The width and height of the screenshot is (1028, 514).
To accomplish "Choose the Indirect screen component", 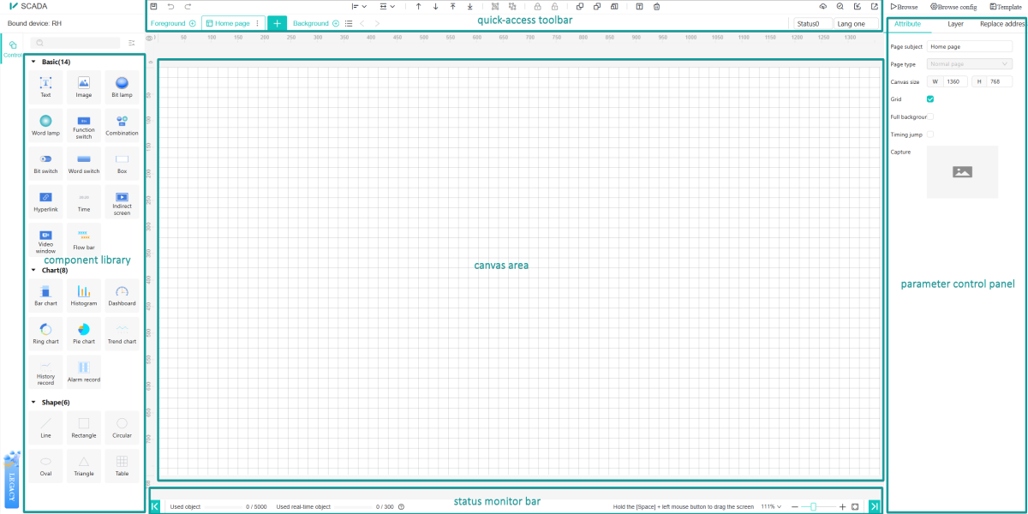I will (122, 201).
